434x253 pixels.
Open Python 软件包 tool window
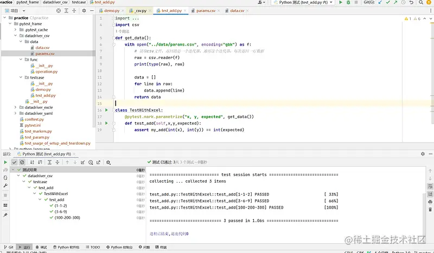pyautogui.click(x=66, y=247)
